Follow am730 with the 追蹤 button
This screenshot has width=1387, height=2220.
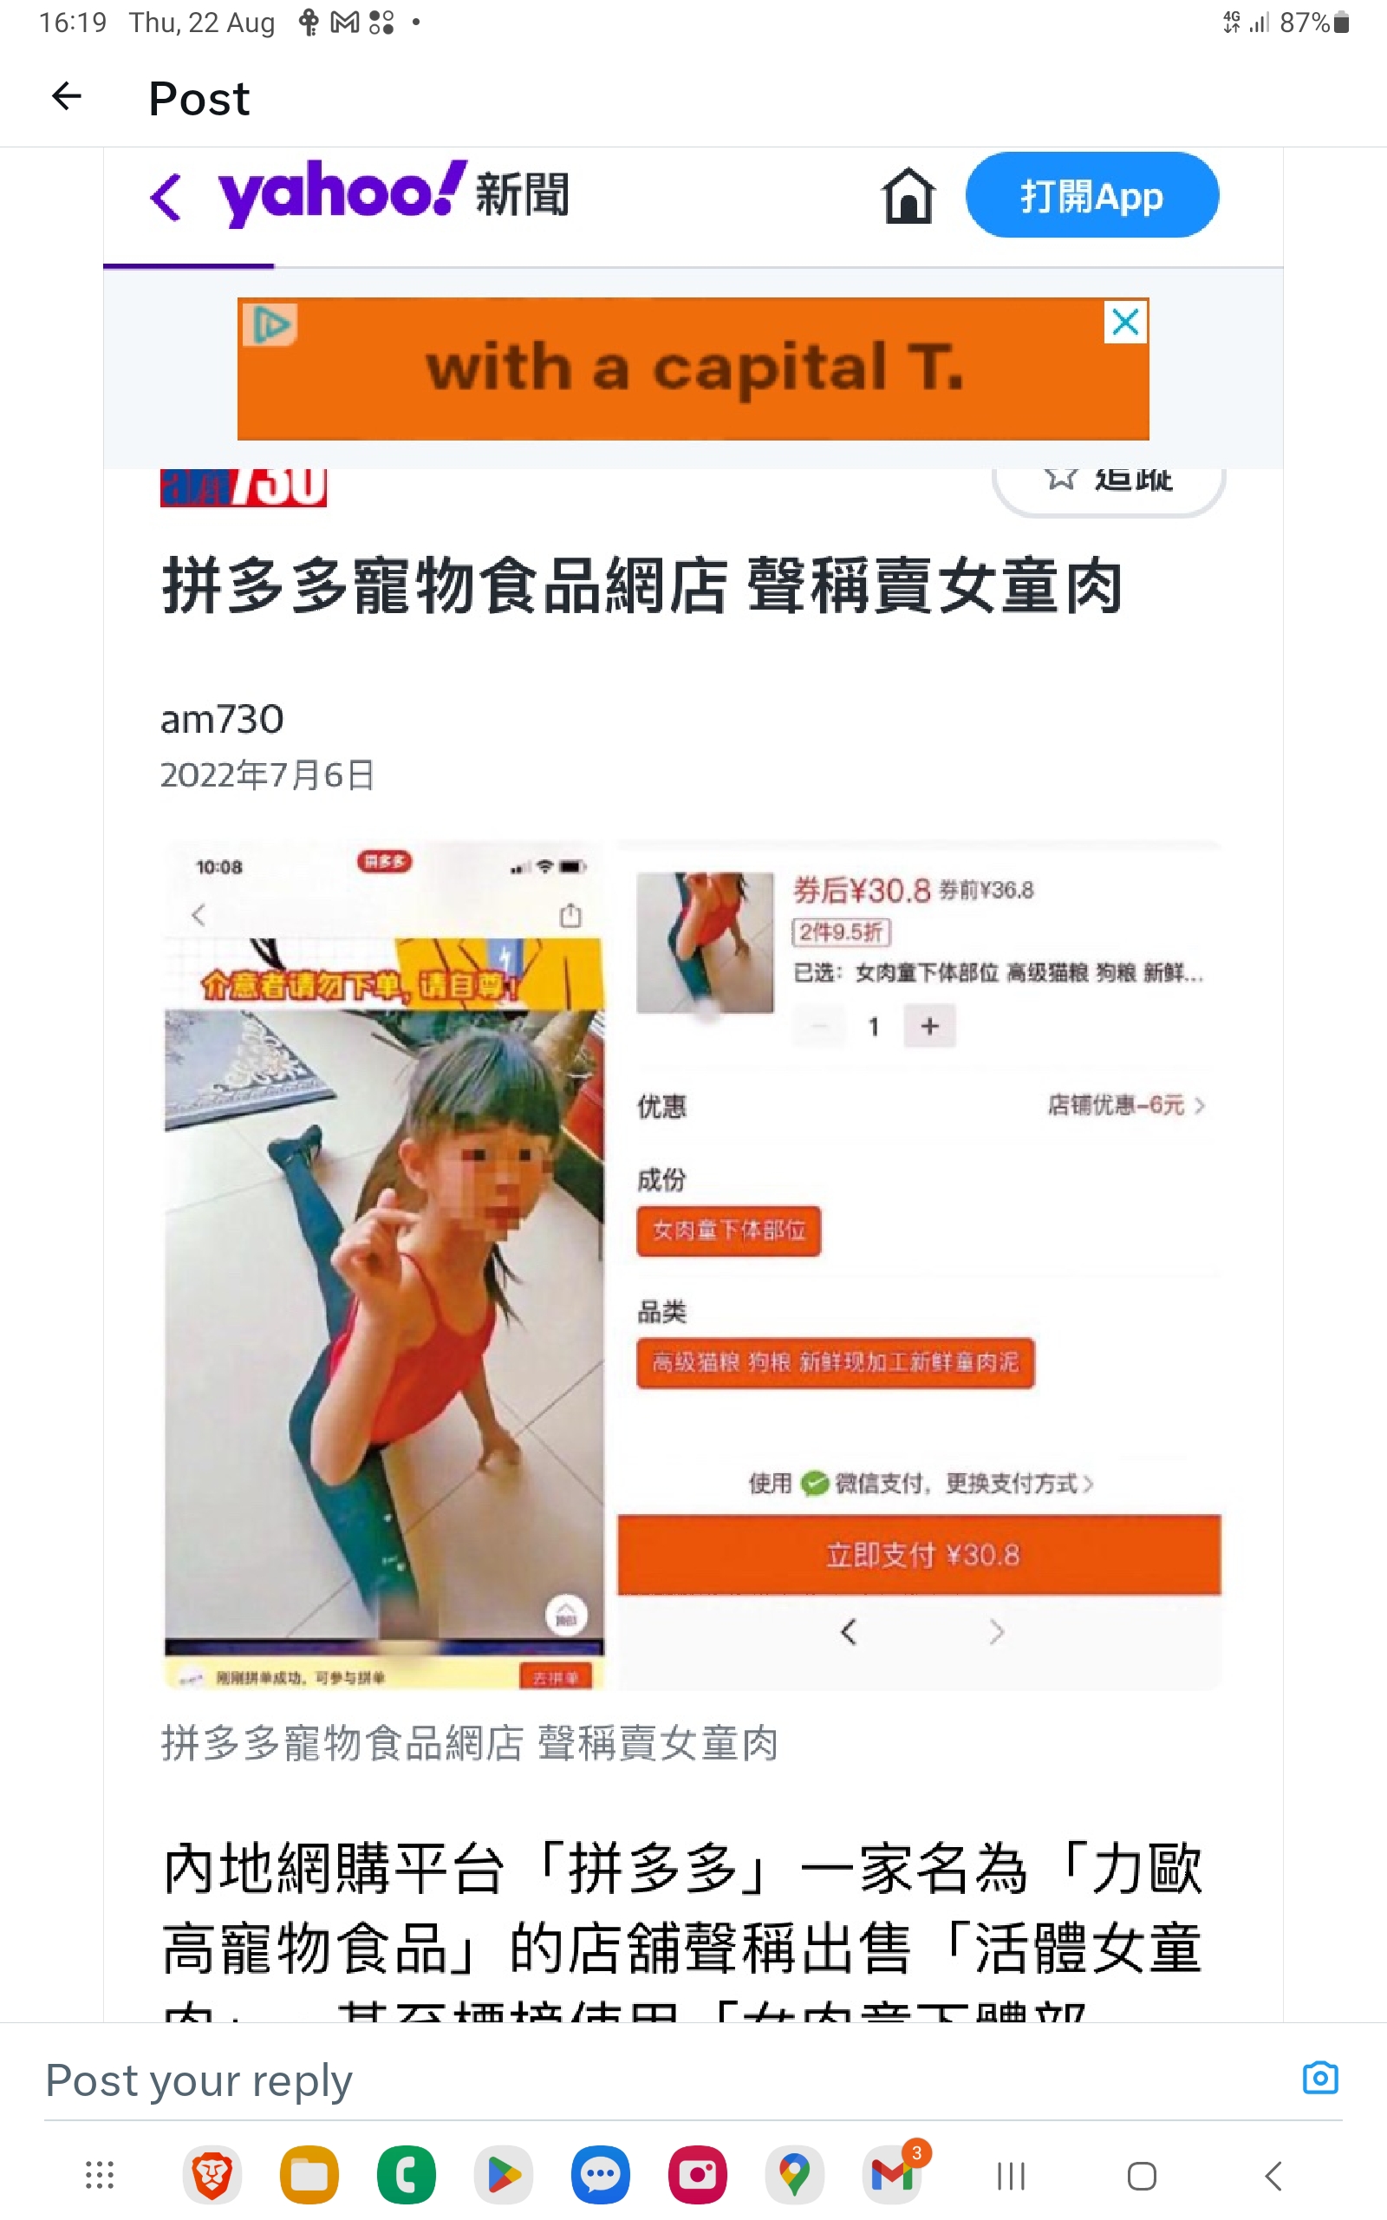pos(1108,481)
